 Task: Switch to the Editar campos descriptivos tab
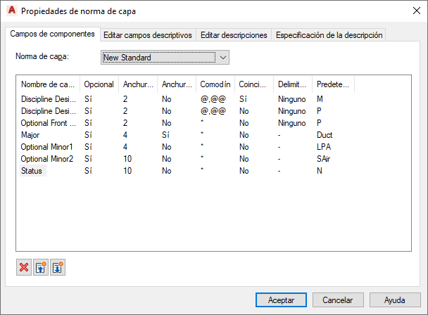(x=147, y=35)
